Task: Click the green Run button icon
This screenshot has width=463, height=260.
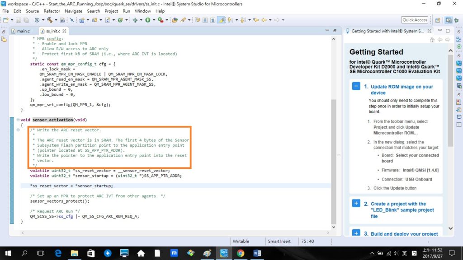Action: click(x=148, y=20)
